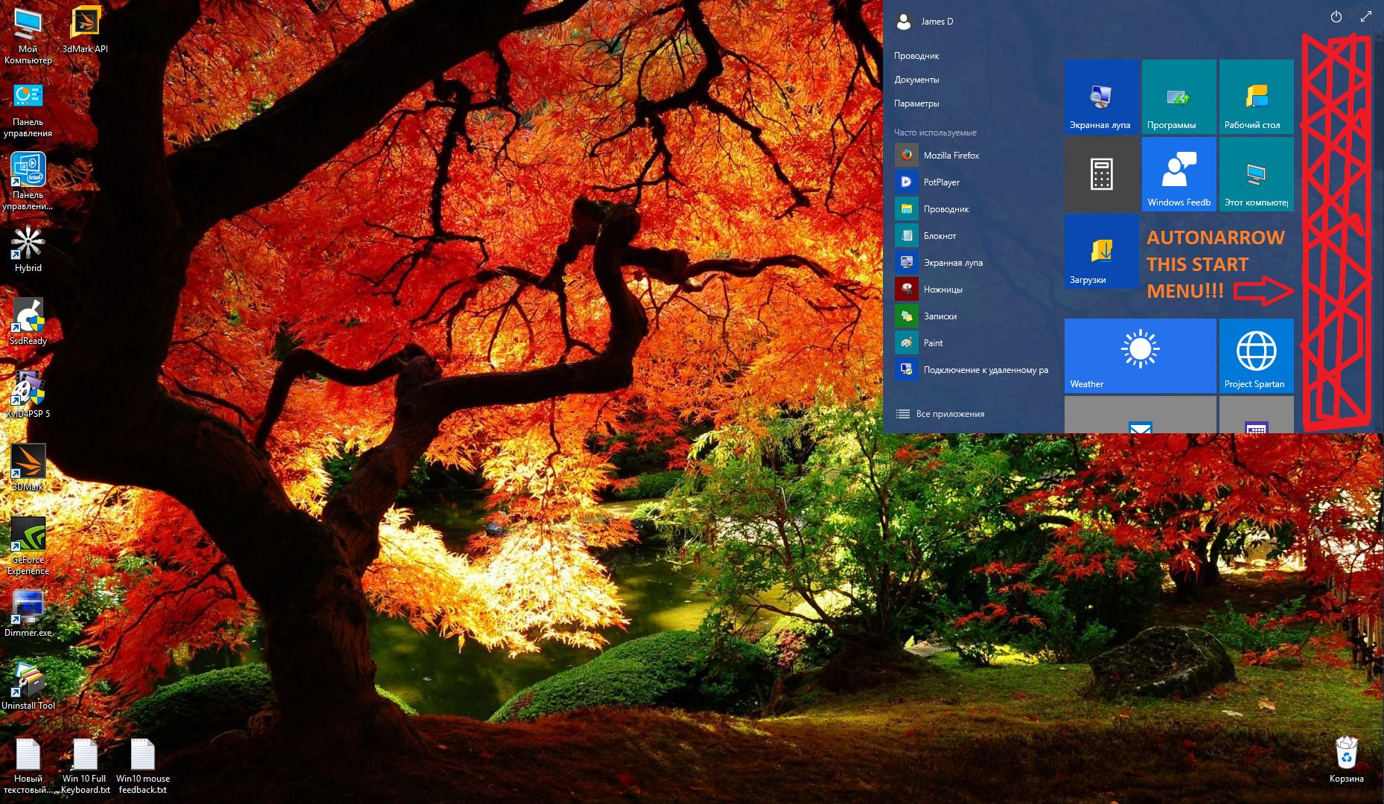Image resolution: width=1384 pixels, height=804 pixels.
Task: Select the GeForce Experience desktop icon
Action: click(x=28, y=546)
